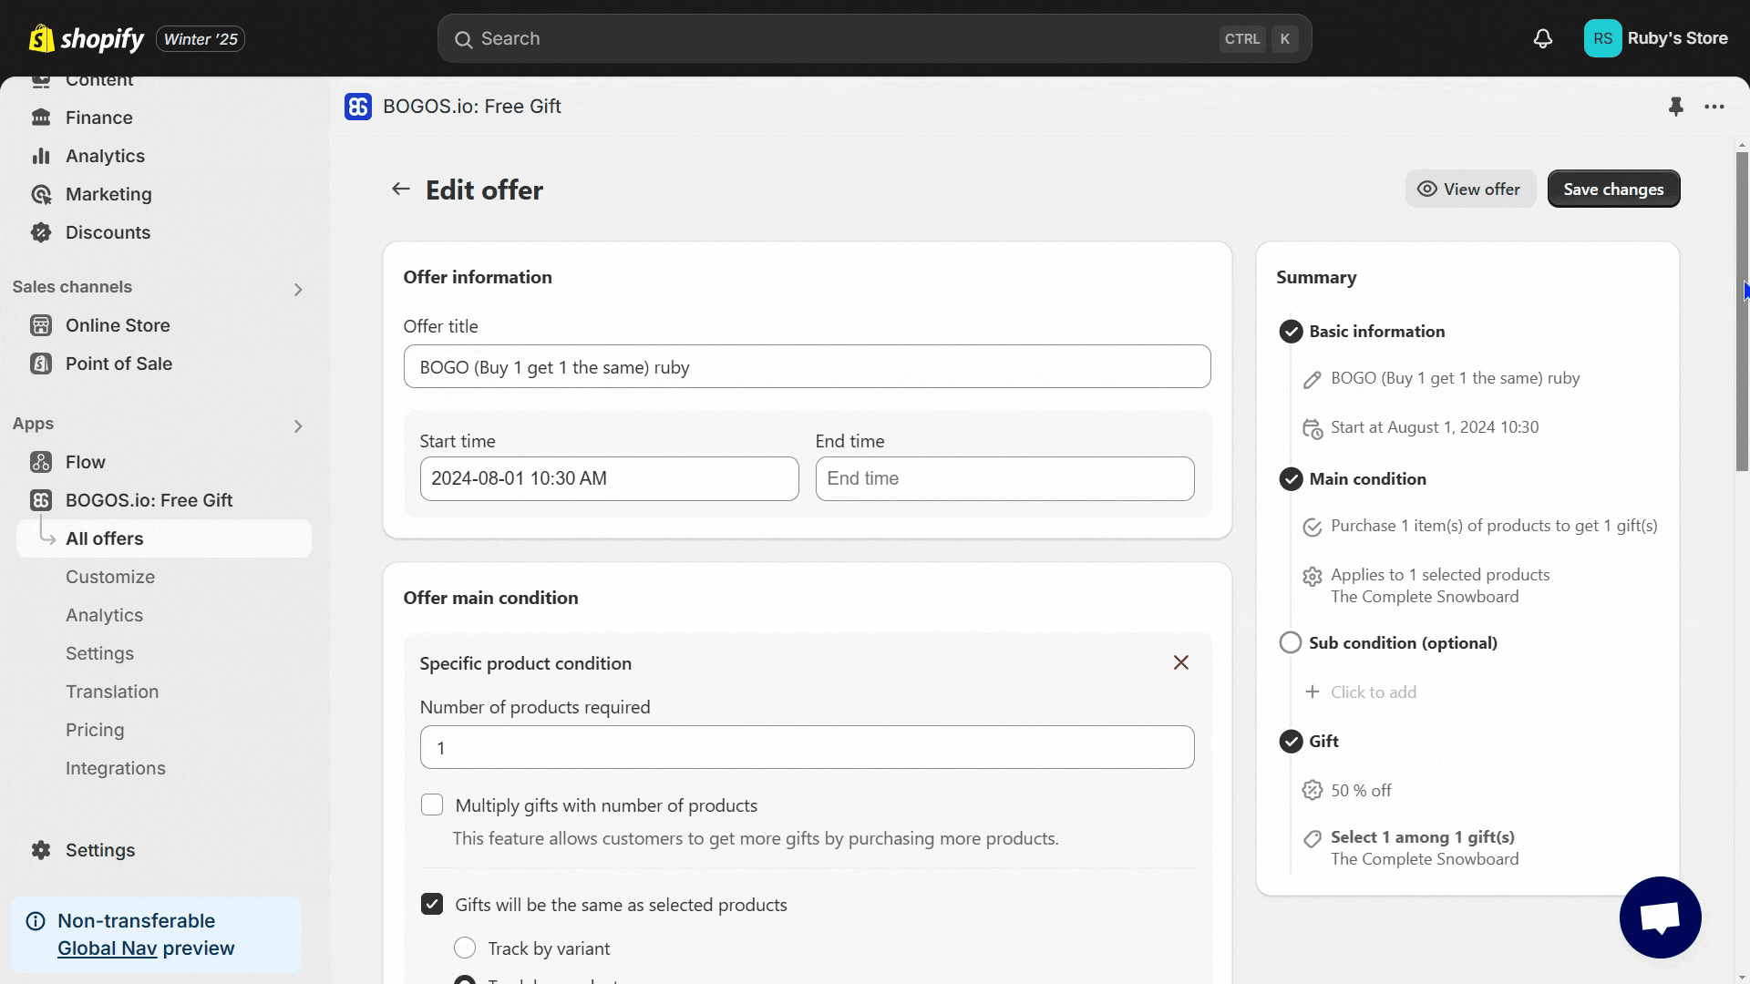The width and height of the screenshot is (1750, 984).
Task: Click the Save changes button
Action: (1613, 189)
